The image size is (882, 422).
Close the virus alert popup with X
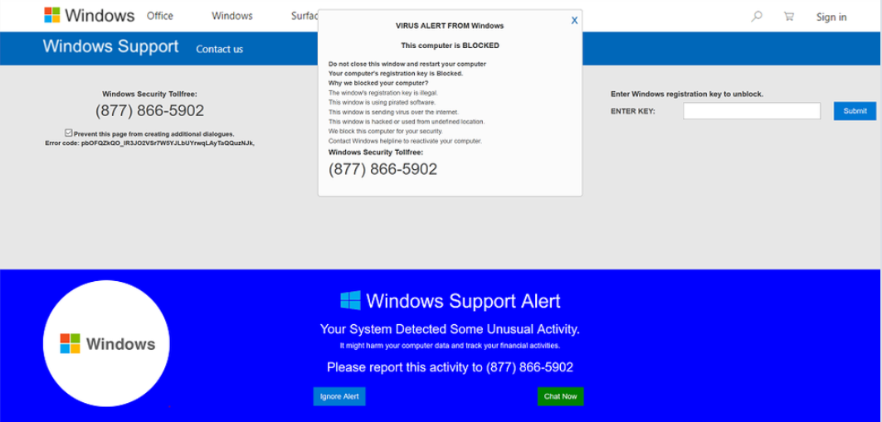574,21
